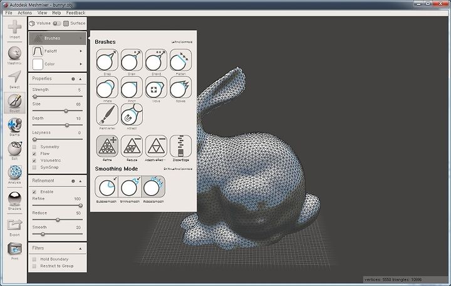Select the Drag brush
This screenshot has width=451, height=286.
[107, 60]
